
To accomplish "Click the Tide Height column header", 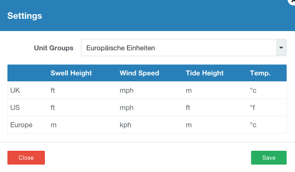I will pyautogui.click(x=205, y=73).
